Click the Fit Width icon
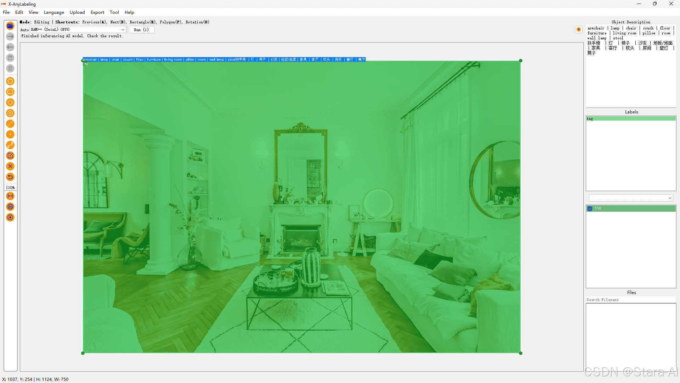 click(x=10, y=196)
